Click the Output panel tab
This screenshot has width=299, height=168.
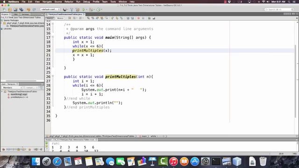click(71, 140)
